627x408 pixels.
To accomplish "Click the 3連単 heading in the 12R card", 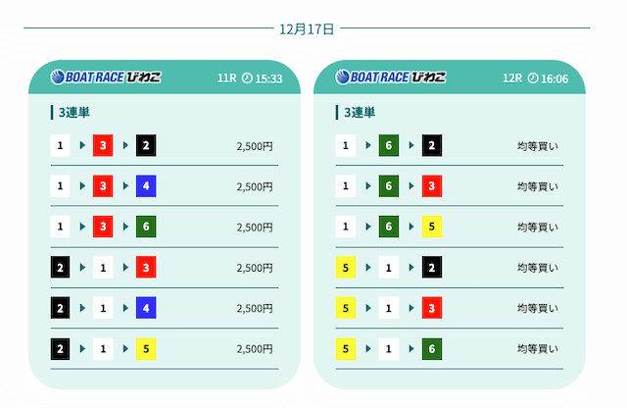I will pos(359,112).
